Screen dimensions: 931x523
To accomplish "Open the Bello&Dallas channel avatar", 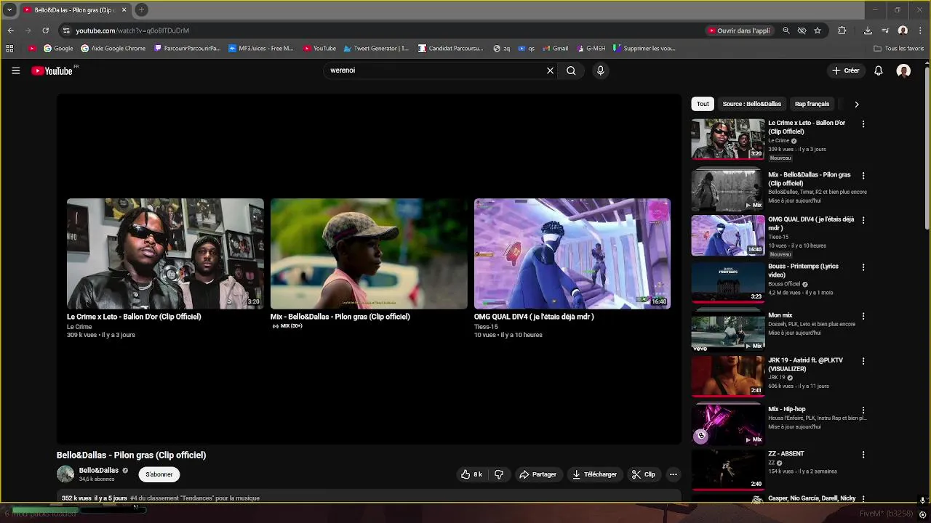I will click(x=65, y=474).
